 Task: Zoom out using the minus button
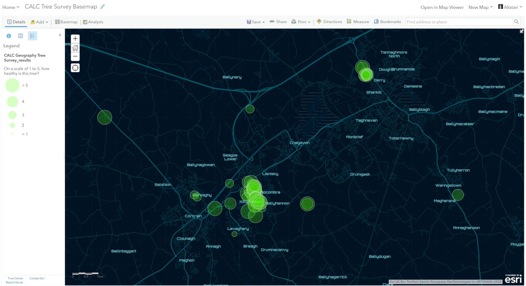(75, 56)
